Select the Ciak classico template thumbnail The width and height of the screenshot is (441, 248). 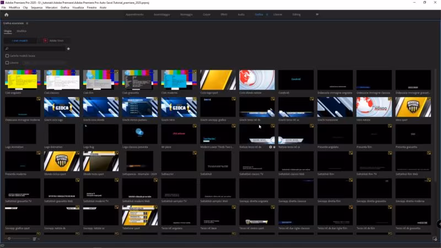[x=62, y=80]
